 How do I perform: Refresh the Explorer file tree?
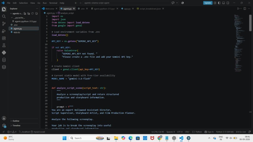tap(32, 13)
